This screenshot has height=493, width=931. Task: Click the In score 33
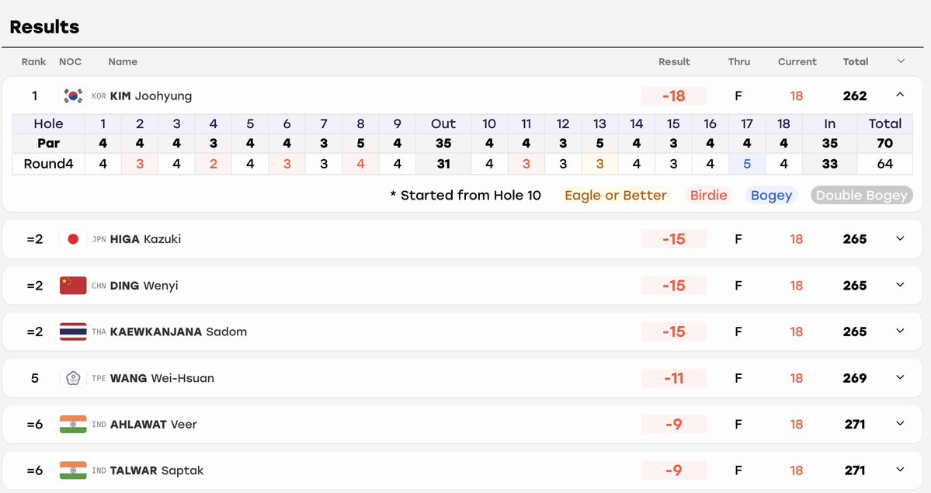(829, 164)
